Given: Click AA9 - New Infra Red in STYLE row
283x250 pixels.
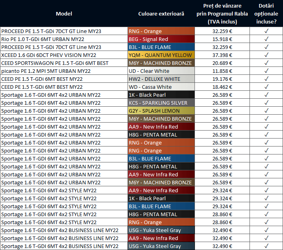Looking at the screenshot, I should click(x=161, y=190).
